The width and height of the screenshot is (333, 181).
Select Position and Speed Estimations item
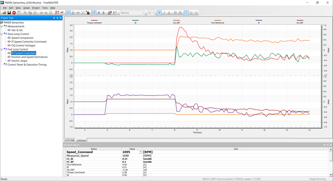tap(30, 57)
